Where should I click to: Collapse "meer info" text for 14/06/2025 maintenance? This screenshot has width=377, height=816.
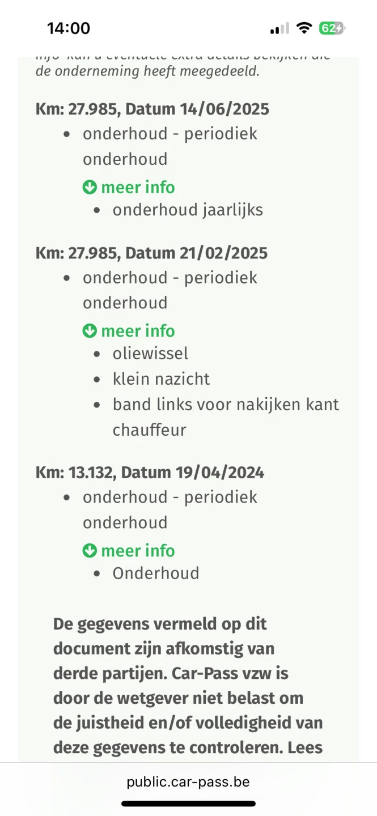point(138,188)
